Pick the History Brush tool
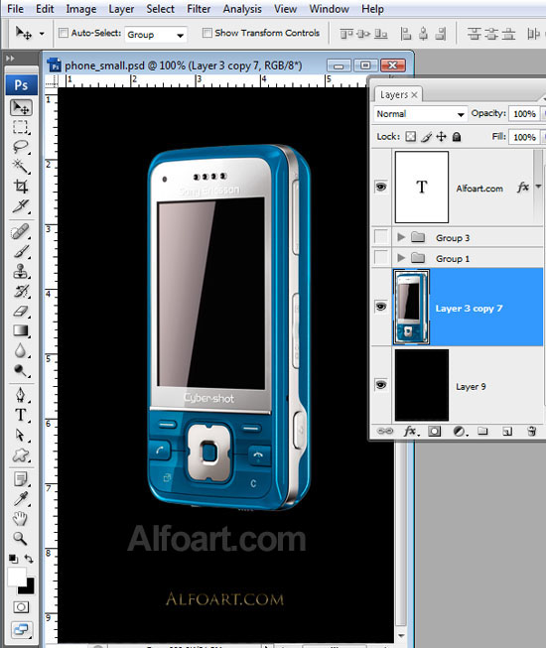This screenshot has height=648, width=546. pos(21,291)
